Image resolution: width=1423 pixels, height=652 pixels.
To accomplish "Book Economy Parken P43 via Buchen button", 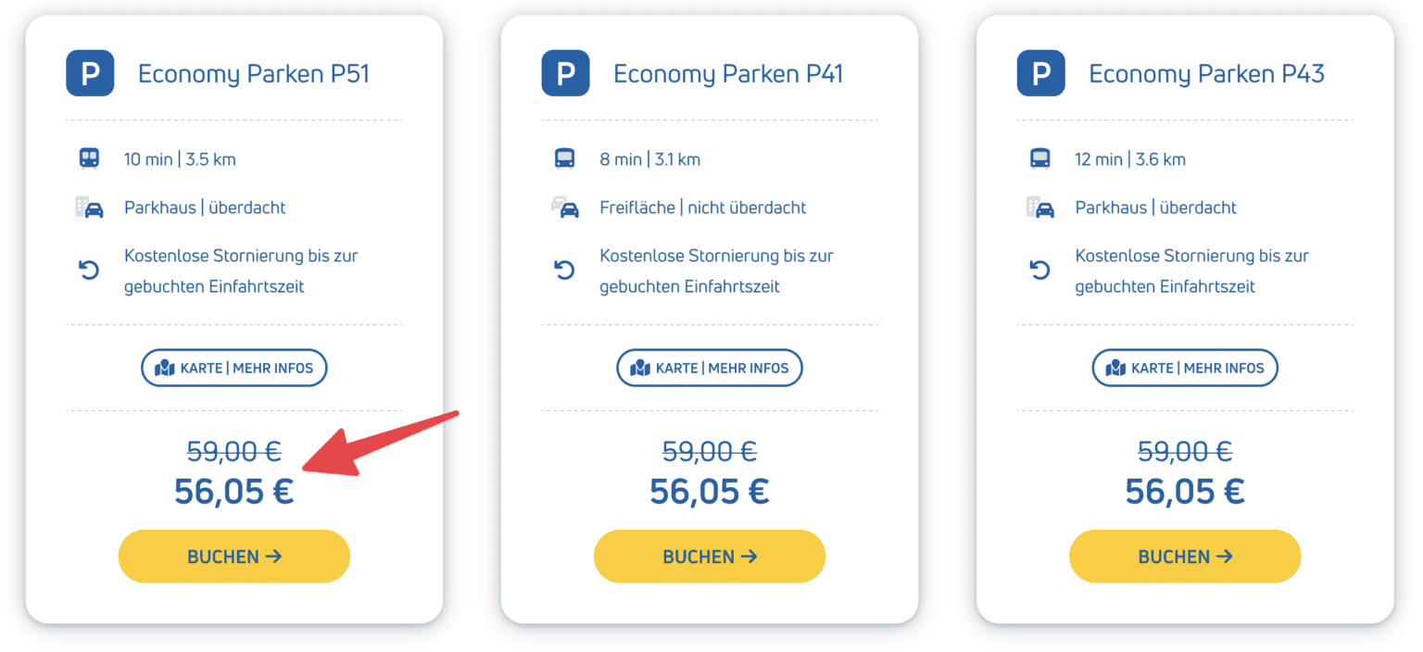I will point(1185,556).
